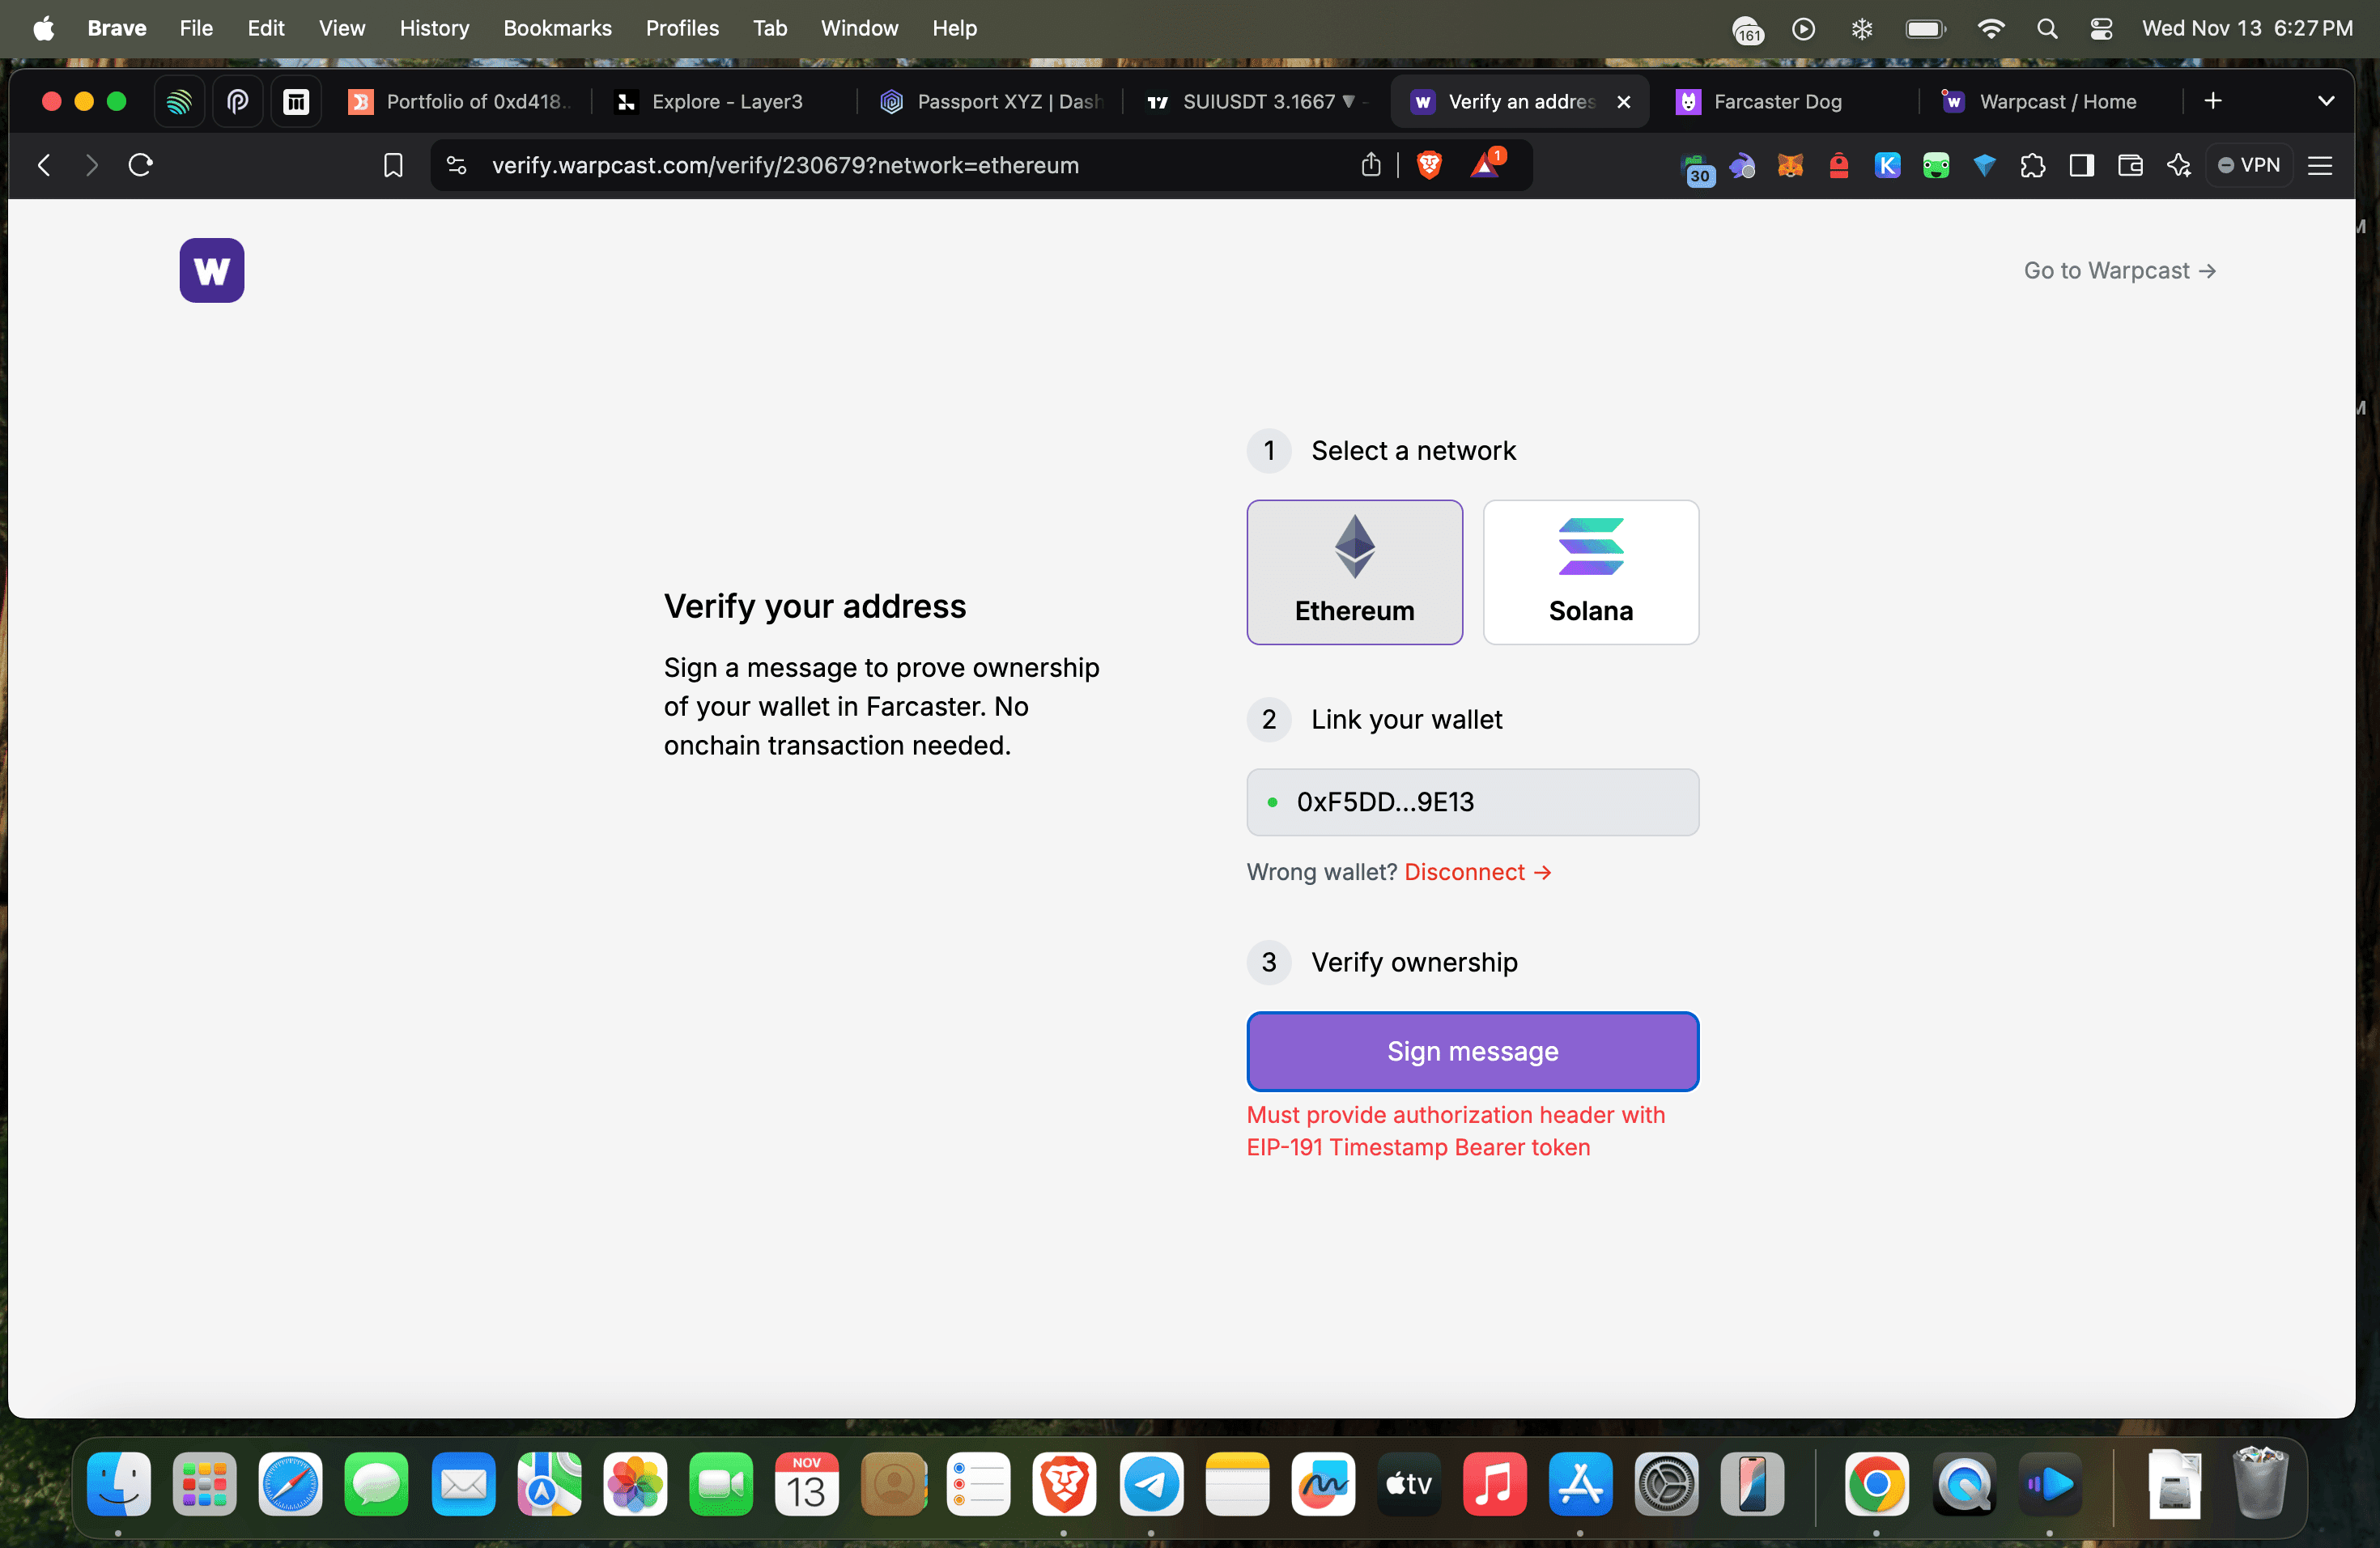2380x1548 pixels.
Task: Bookmark this page
Action: point(393,165)
